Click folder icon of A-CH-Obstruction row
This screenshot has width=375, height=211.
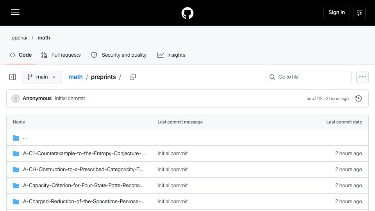coord(16,170)
